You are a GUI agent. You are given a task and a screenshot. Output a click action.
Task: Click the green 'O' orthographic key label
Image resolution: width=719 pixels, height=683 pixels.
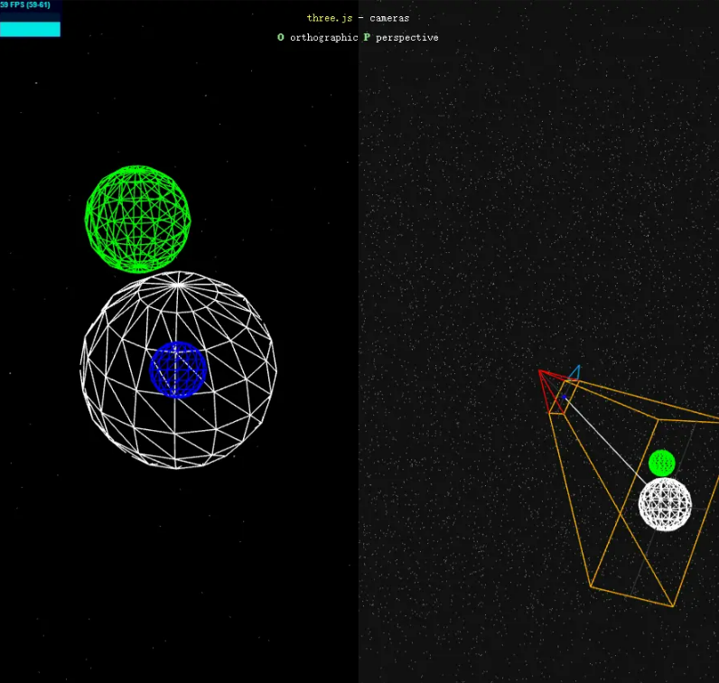pos(281,37)
